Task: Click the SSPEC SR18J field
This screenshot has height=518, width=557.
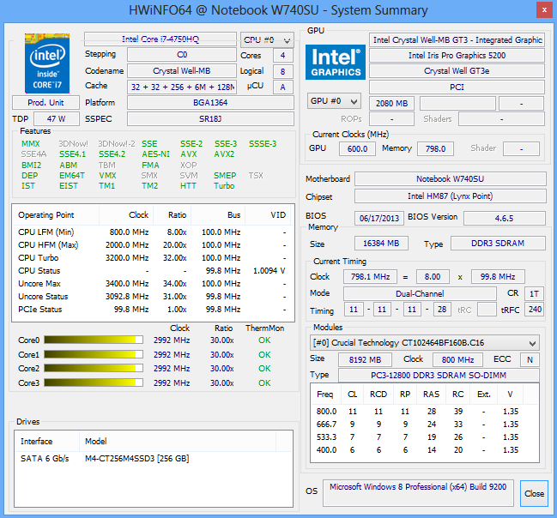Action: (x=210, y=119)
